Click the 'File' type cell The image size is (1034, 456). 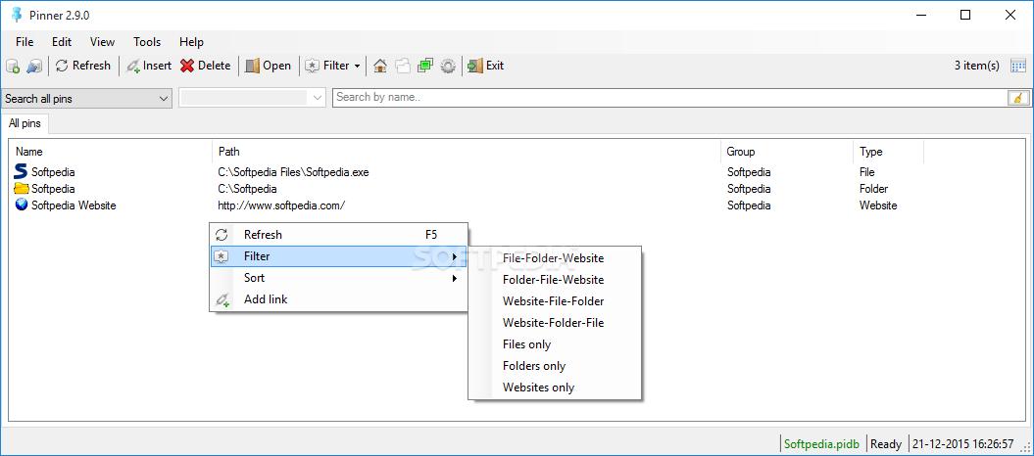coord(867,172)
